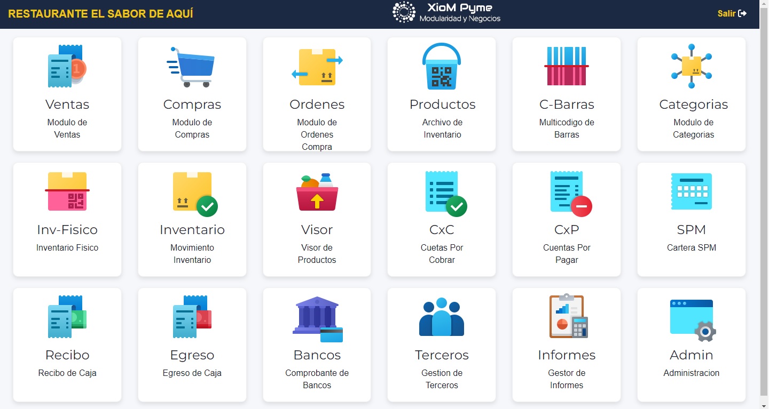Open the Visor grocery basket icon
Viewport: 769px width, 409px height.
tap(317, 192)
